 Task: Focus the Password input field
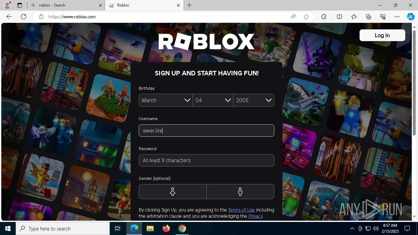(206, 160)
